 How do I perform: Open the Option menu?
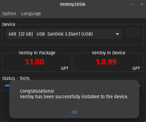pos(9,14)
